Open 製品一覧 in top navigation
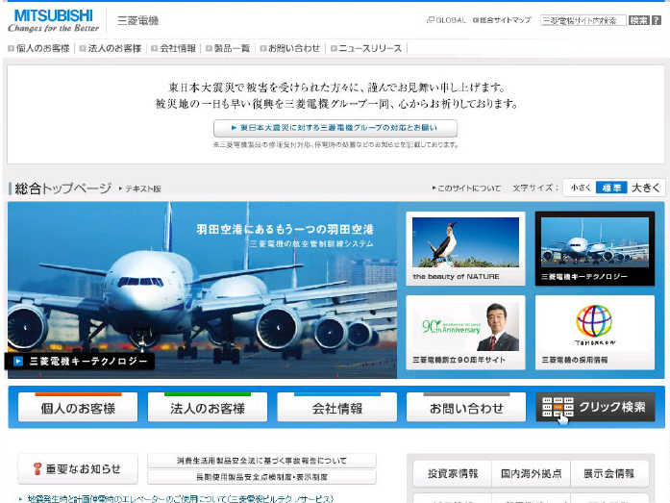Screen dimensions: 670x503 (x=228, y=48)
